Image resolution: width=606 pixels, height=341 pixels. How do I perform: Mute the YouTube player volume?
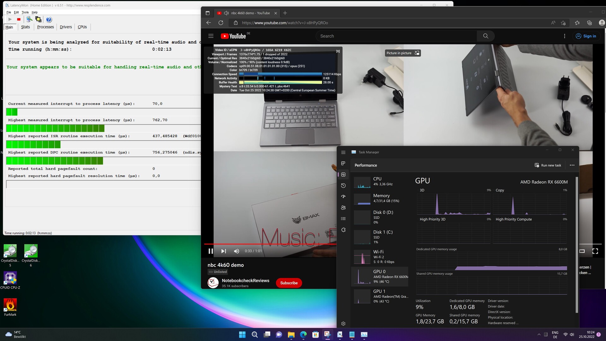click(236, 251)
